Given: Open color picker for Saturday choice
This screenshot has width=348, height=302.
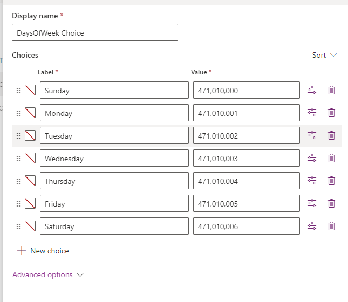Looking at the screenshot, I should click(x=30, y=226).
